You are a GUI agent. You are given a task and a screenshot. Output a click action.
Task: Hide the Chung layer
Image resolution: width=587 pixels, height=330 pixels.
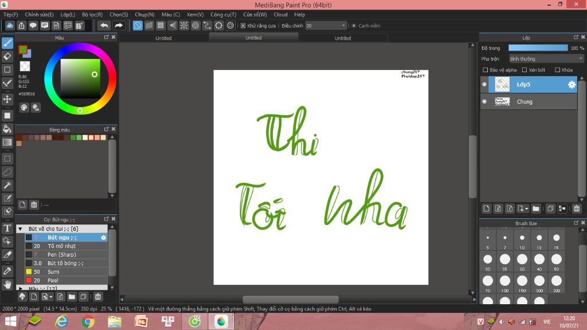click(x=484, y=101)
